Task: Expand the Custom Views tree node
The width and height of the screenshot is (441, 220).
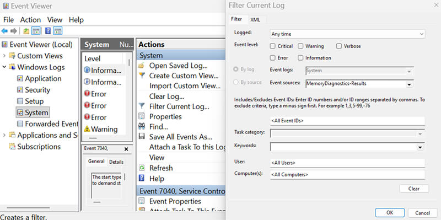Action: (x=4, y=56)
